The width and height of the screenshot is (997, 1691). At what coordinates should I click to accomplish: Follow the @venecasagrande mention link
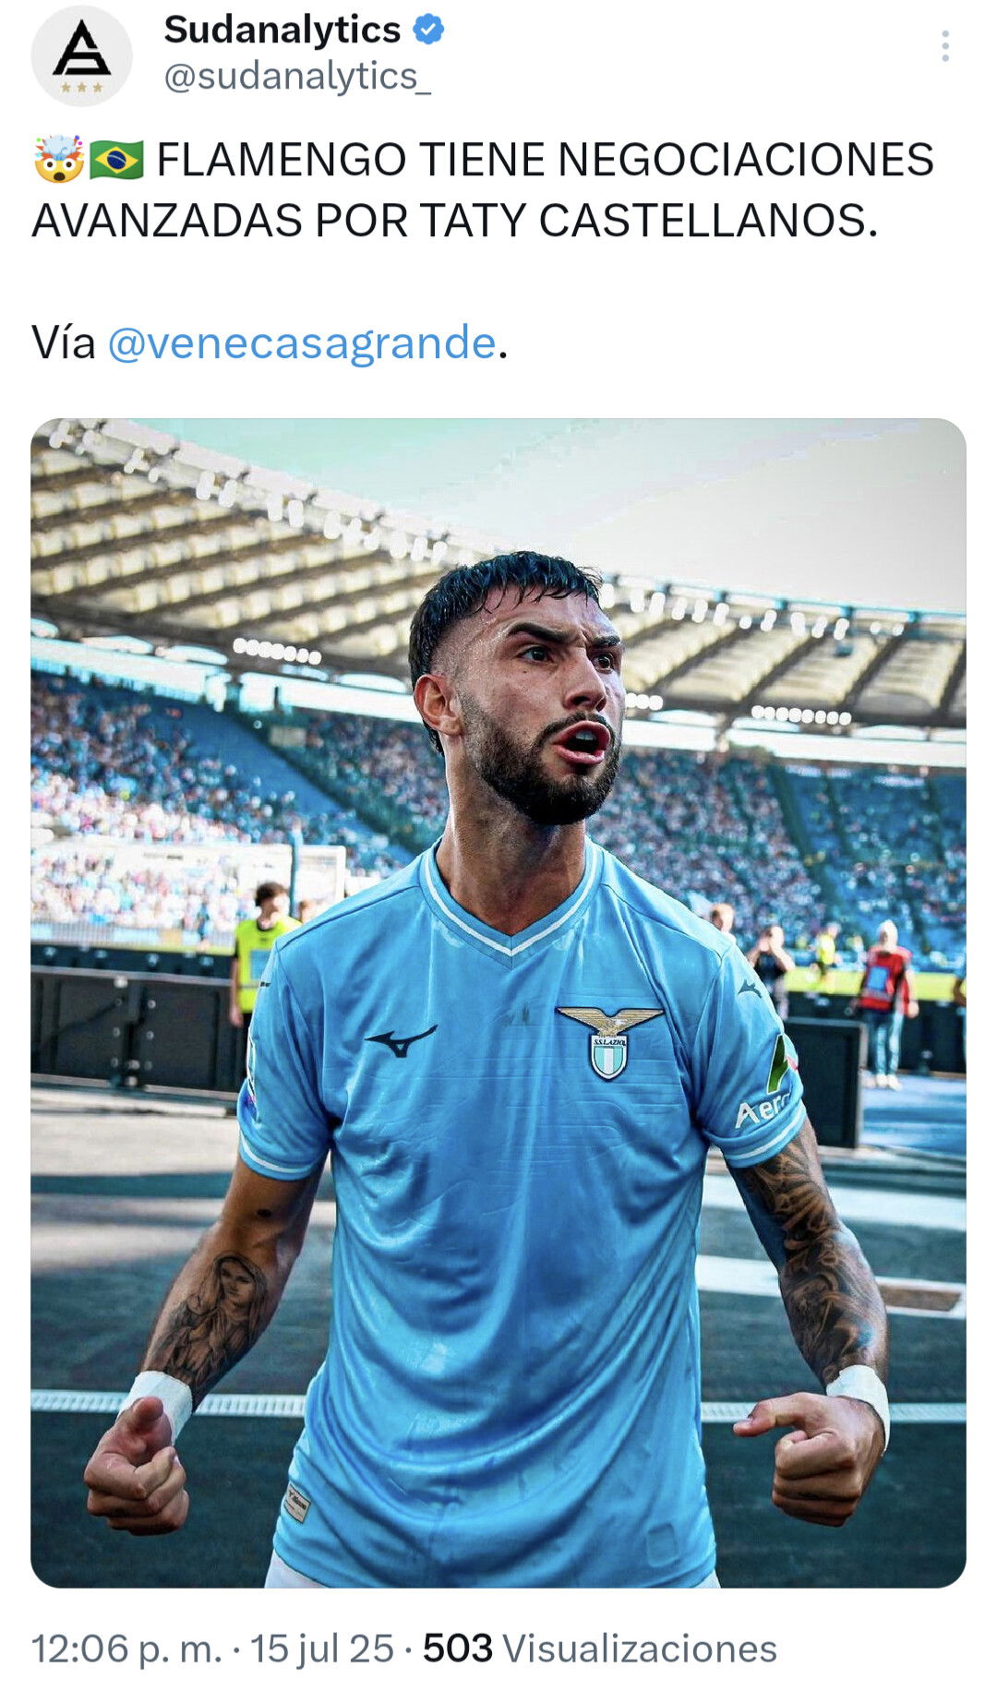(x=302, y=342)
